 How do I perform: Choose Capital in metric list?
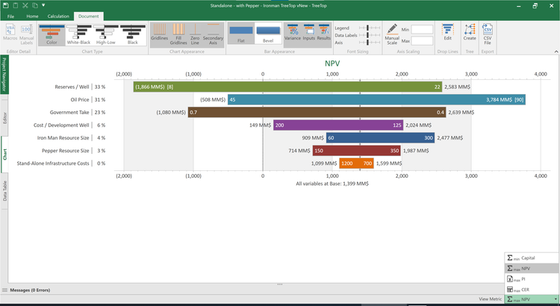(532, 257)
